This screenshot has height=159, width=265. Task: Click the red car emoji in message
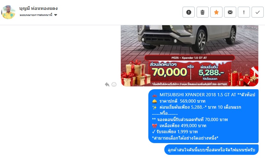tap(154, 96)
